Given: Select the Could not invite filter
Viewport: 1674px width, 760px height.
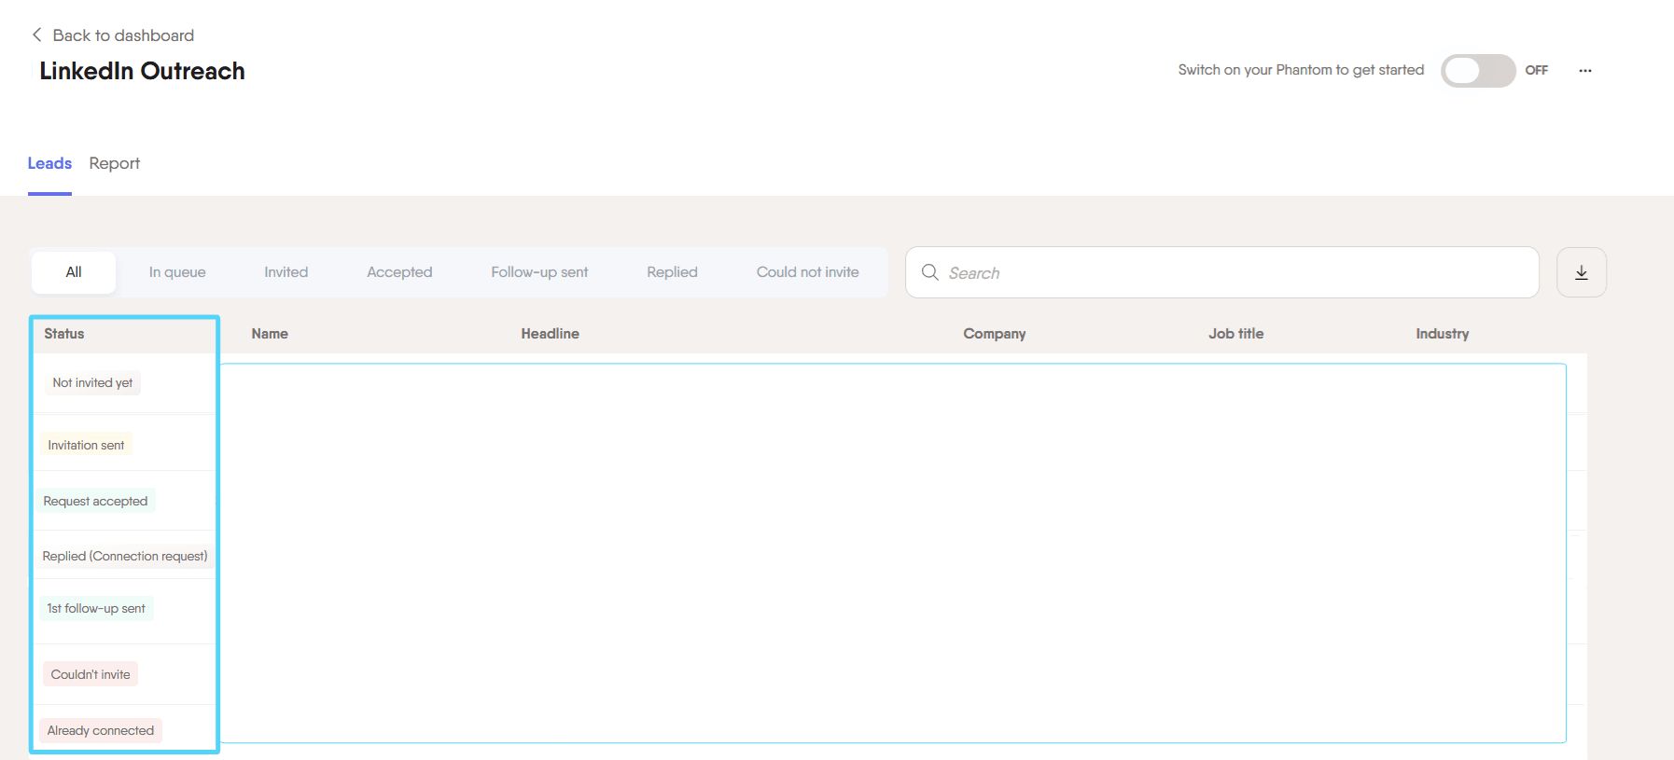Looking at the screenshot, I should pos(807,272).
